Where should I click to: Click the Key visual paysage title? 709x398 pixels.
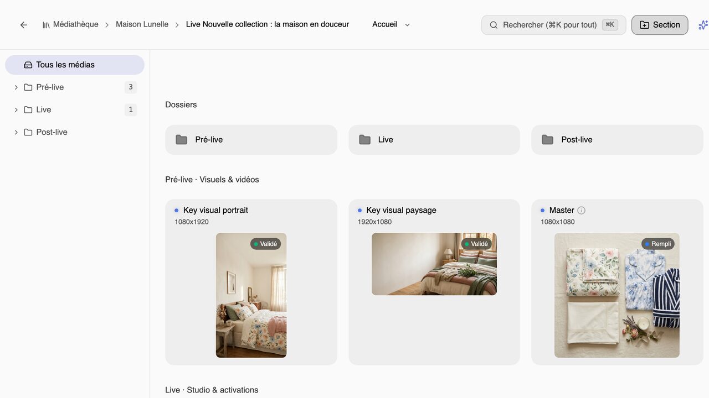[401, 210]
